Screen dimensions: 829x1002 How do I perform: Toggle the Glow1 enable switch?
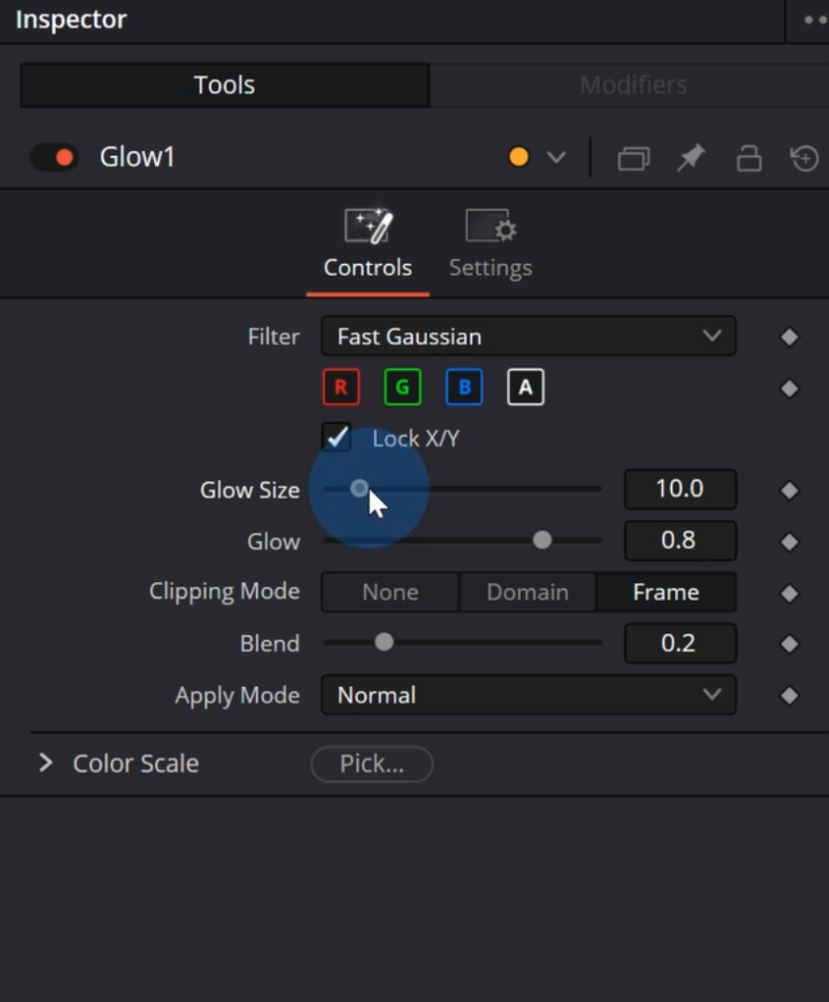tap(54, 157)
